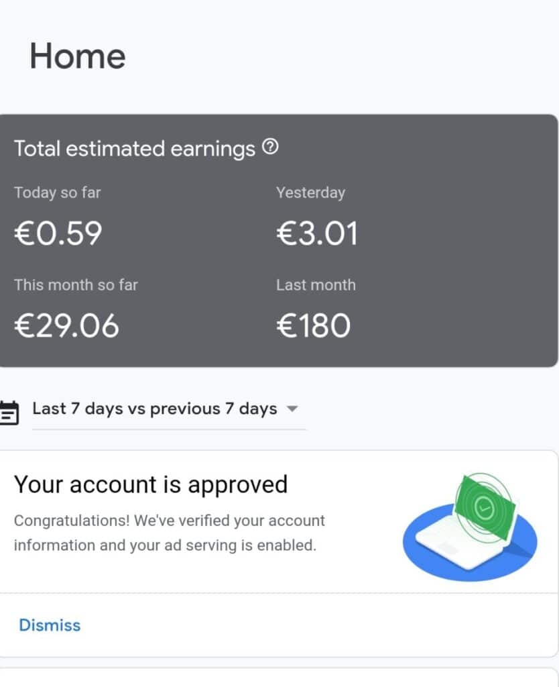559x687 pixels.
Task: Click the Congratulations verification message text
Action: click(169, 533)
